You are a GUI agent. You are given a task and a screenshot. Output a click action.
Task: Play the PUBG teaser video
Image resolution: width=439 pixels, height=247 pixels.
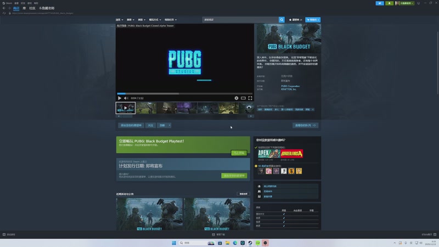[120, 98]
